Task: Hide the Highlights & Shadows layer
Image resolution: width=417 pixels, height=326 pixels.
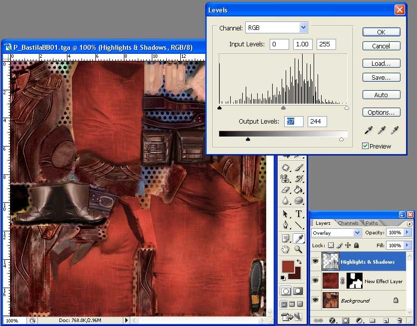Action: point(315,262)
